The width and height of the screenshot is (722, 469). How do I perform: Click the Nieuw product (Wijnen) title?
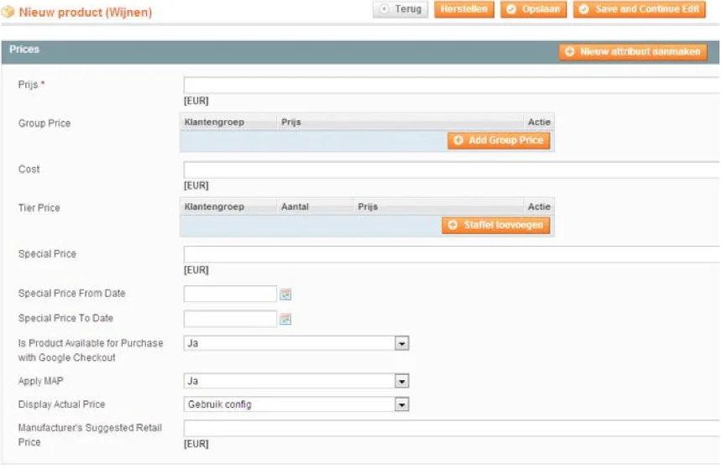(x=86, y=13)
